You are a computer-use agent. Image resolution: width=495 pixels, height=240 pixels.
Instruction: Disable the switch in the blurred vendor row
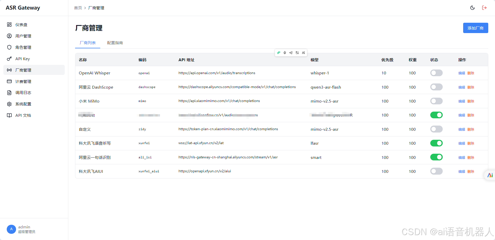click(x=436, y=115)
